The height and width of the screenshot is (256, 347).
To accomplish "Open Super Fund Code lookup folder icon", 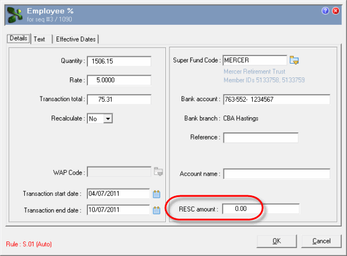I will [295, 60].
